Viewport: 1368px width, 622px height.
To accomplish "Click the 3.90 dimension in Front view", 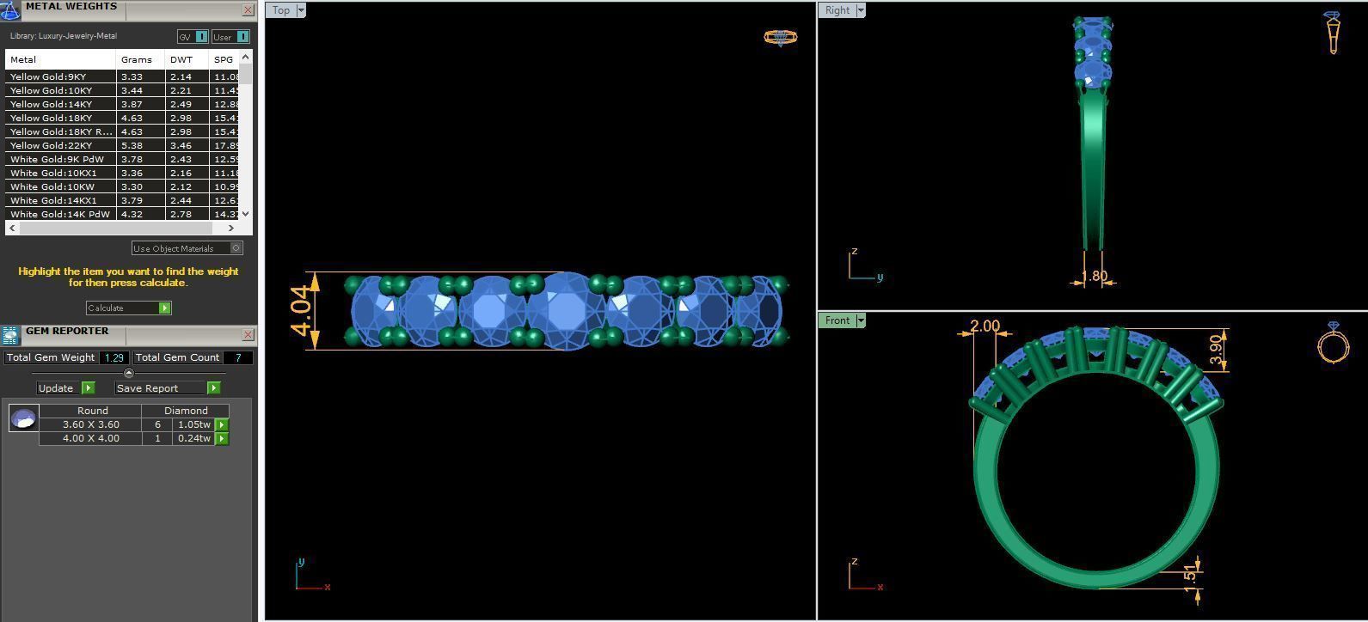I will pyautogui.click(x=1216, y=349).
